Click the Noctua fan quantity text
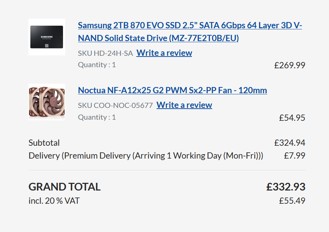This screenshot has width=329, height=232. [97, 117]
